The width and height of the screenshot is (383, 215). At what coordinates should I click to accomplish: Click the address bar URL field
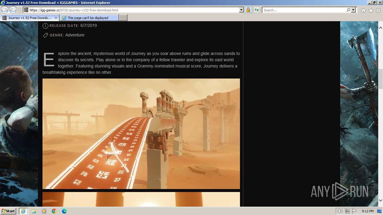tap(131, 10)
